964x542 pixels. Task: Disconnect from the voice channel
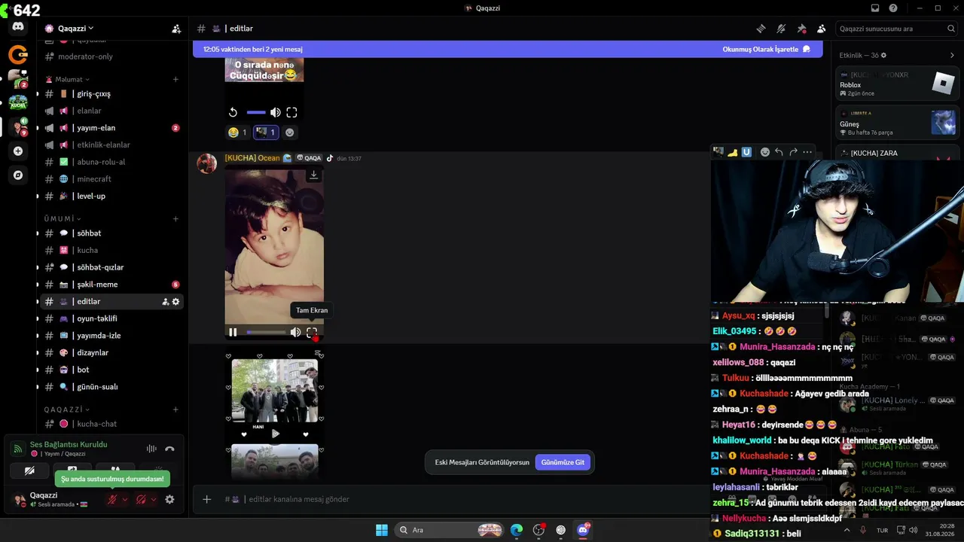[x=169, y=449]
